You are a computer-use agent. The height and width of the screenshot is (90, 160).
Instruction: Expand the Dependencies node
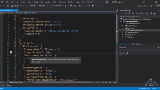(x=123, y=26)
